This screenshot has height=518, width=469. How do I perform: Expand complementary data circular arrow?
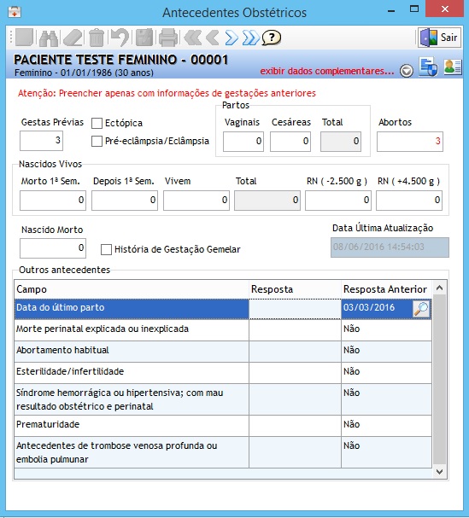[406, 71]
